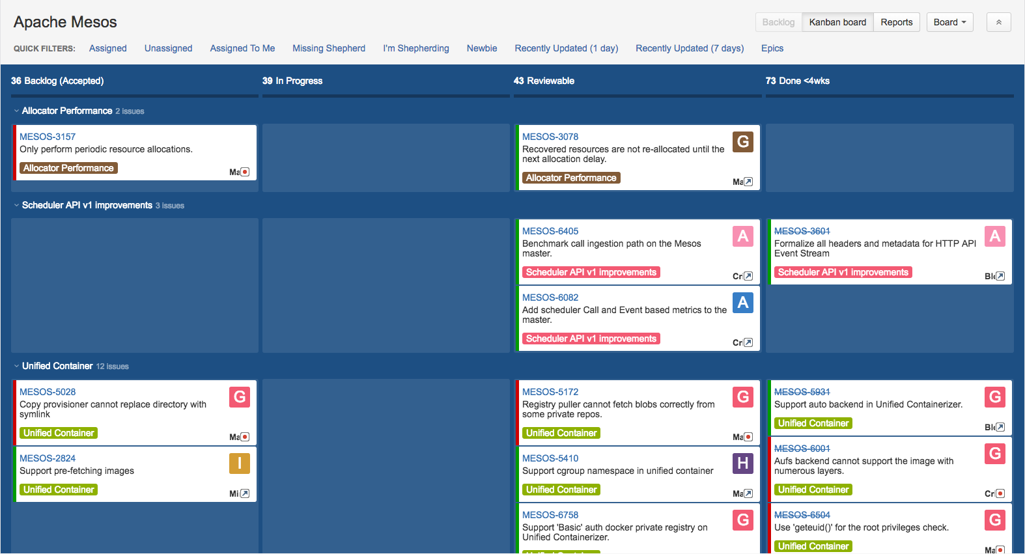Click the issue type icon on MESOS-3078
This screenshot has height=554, width=1025.
pyautogui.click(x=749, y=182)
